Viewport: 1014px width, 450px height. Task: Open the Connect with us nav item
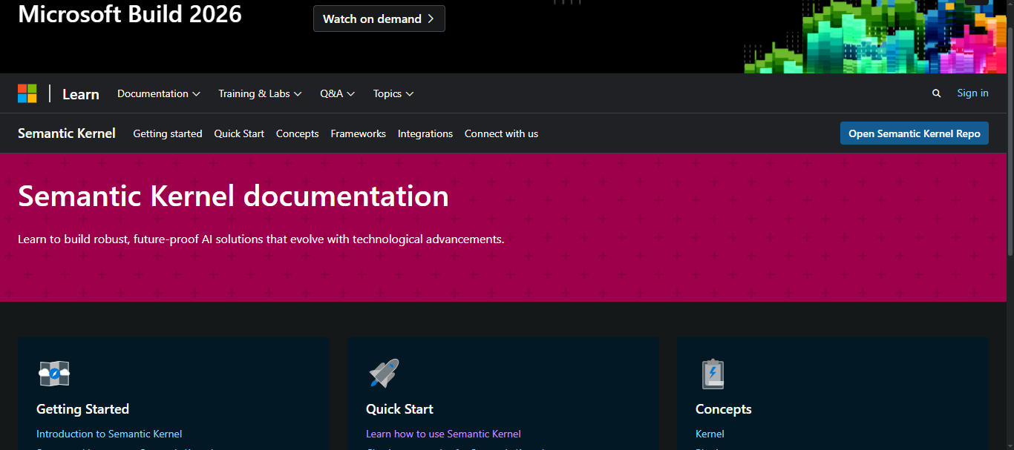point(501,133)
